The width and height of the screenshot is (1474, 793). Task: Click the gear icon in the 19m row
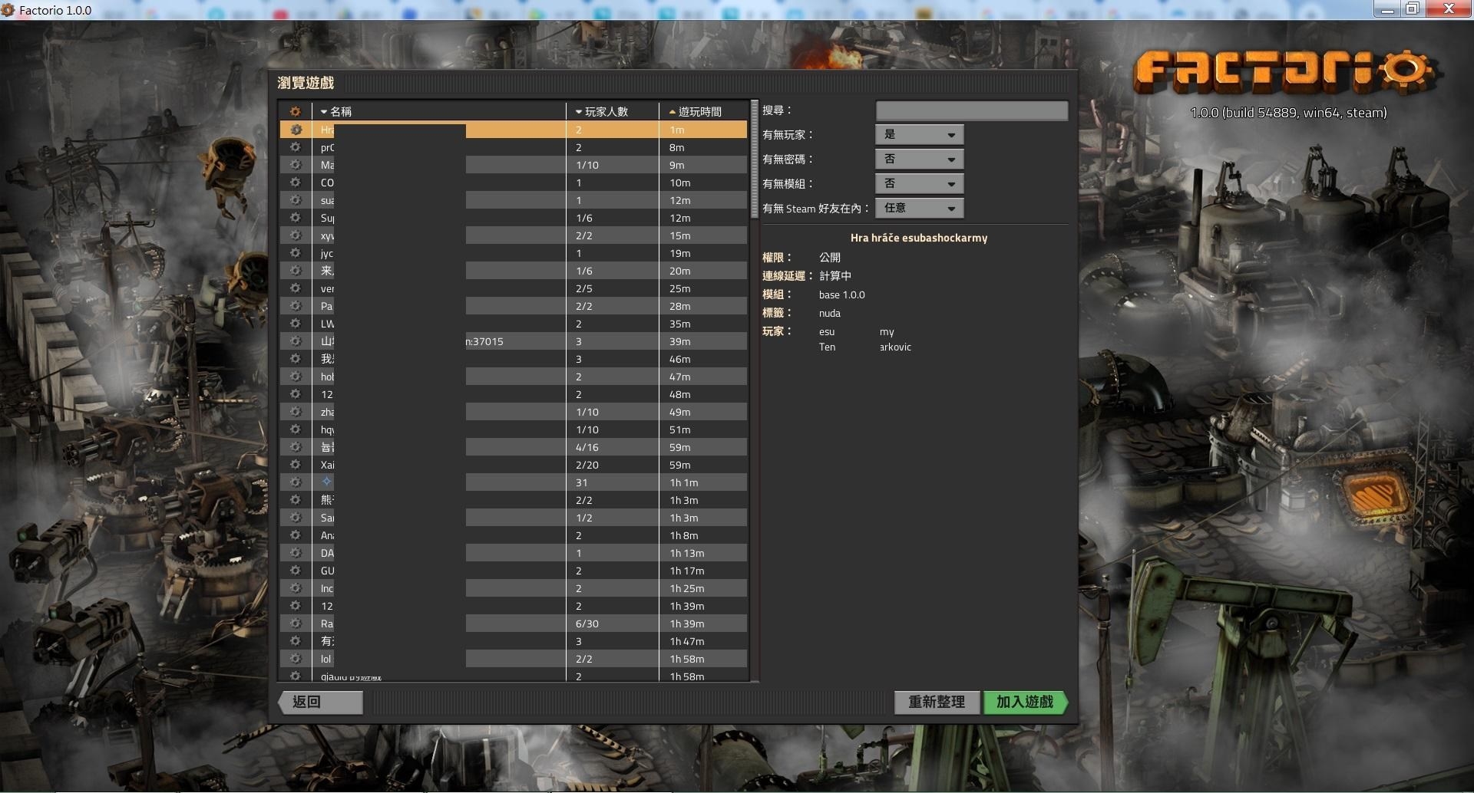[x=296, y=253]
